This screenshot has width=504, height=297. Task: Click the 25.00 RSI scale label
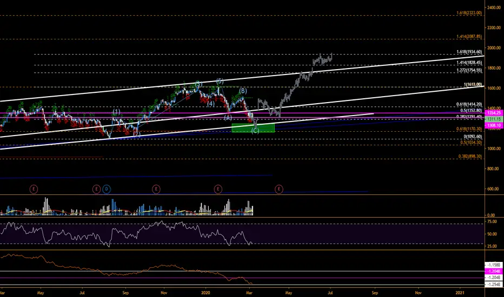tap(492, 246)
